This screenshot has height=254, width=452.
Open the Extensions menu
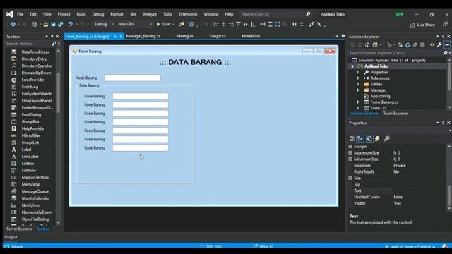pos(188,14)
